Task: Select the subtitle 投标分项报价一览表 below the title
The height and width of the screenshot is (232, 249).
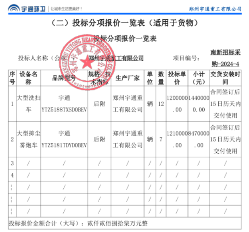Action: (125, 39)
